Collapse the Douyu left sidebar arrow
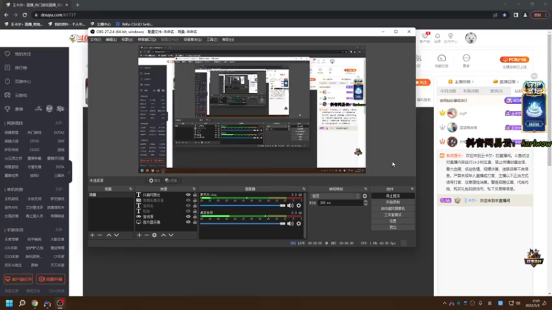552x310 pixels. [70, 172]
